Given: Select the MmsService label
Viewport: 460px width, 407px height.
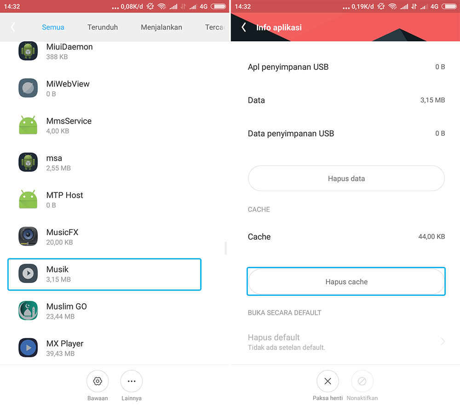Looking at the screenshot, I should click(69, 121).
